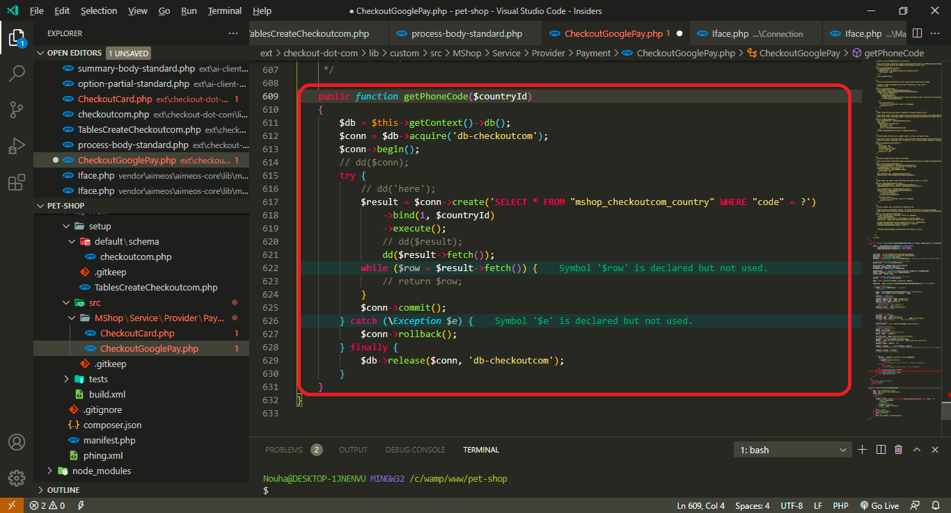This screenshot has width=951, height=513.
Task: Click the Payment breadcrumb segment
Action: [594, 53]
